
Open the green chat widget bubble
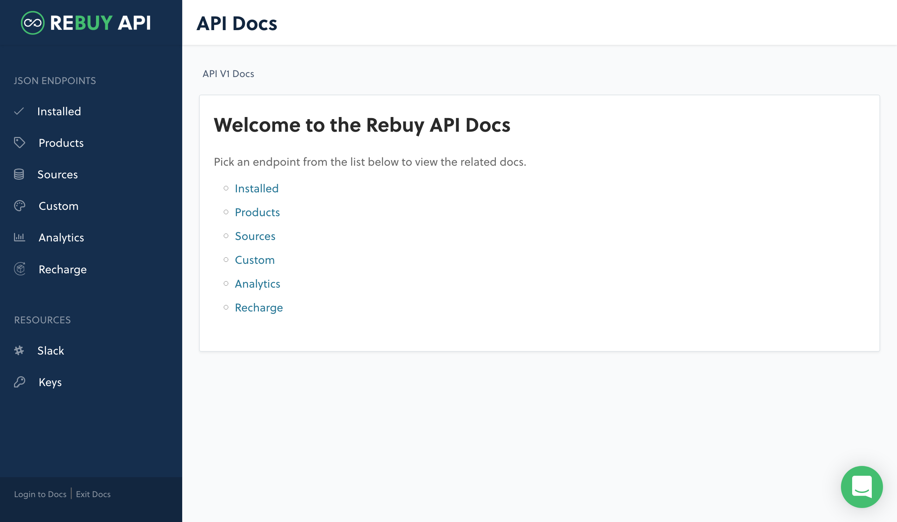point(861,487)
